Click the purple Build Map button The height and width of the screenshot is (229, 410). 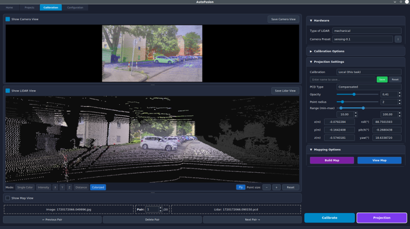[332, 161]
